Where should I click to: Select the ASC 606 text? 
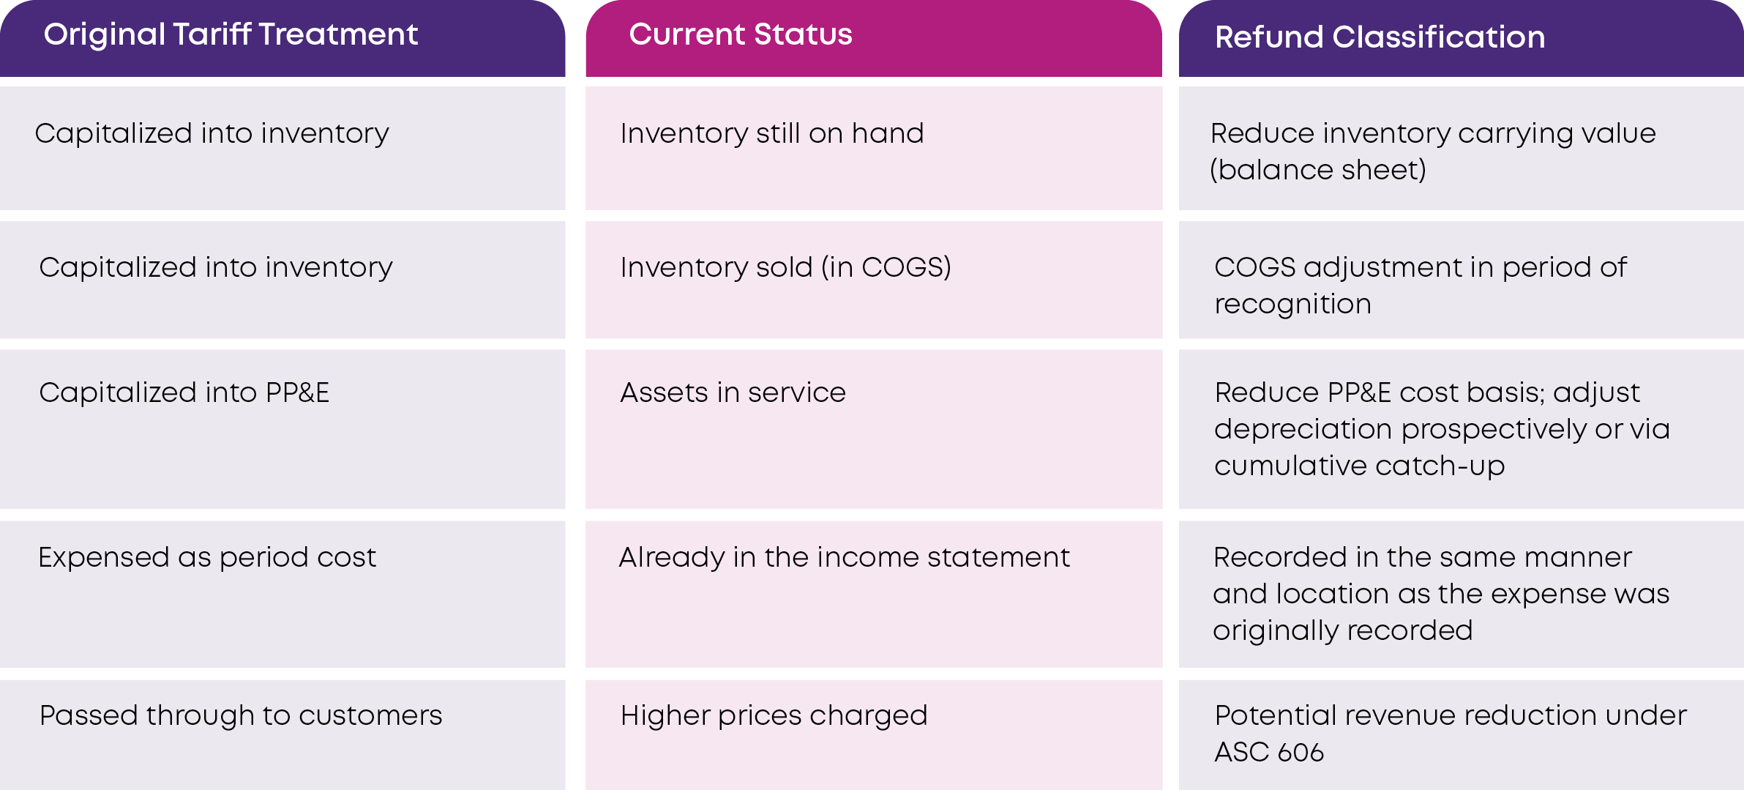[x=1269, y=753]
